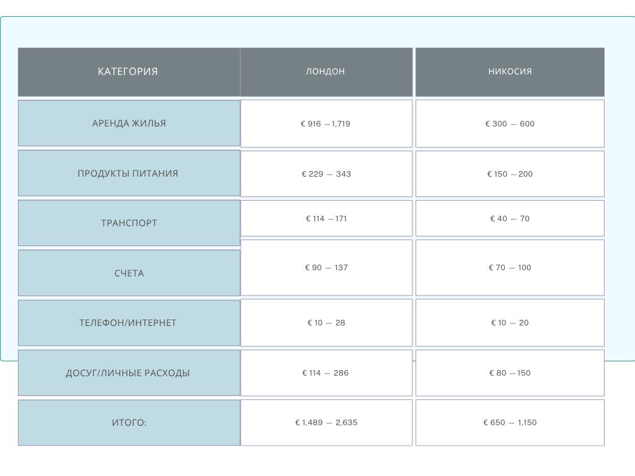Click Nicosia phone/internet cell € 10 – 20
The height and width of the screenshot is (476, 635).
pyautogui.click(x=510, y=323)
